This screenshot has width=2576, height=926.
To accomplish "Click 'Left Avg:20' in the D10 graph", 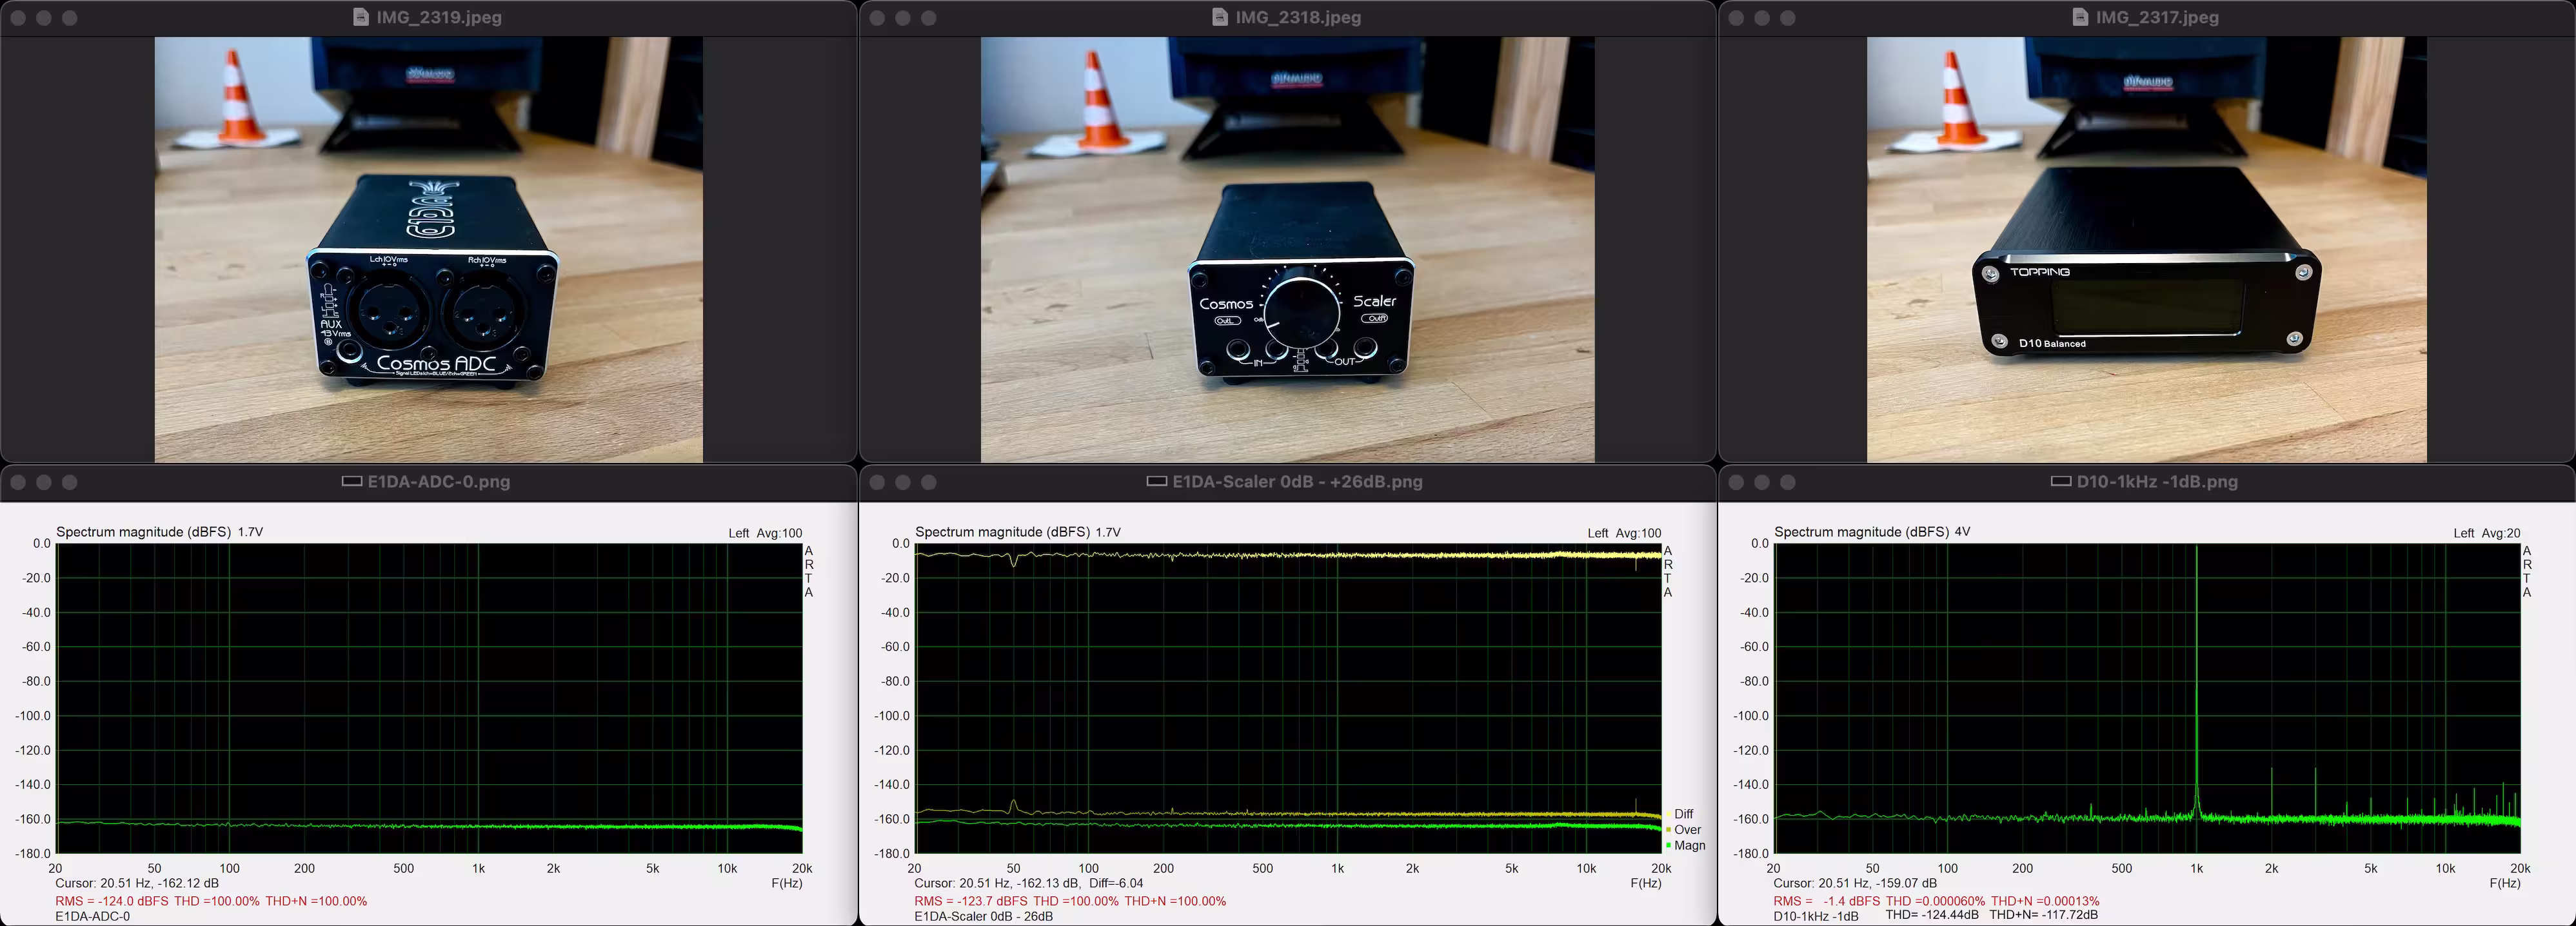I will 2486,533.
